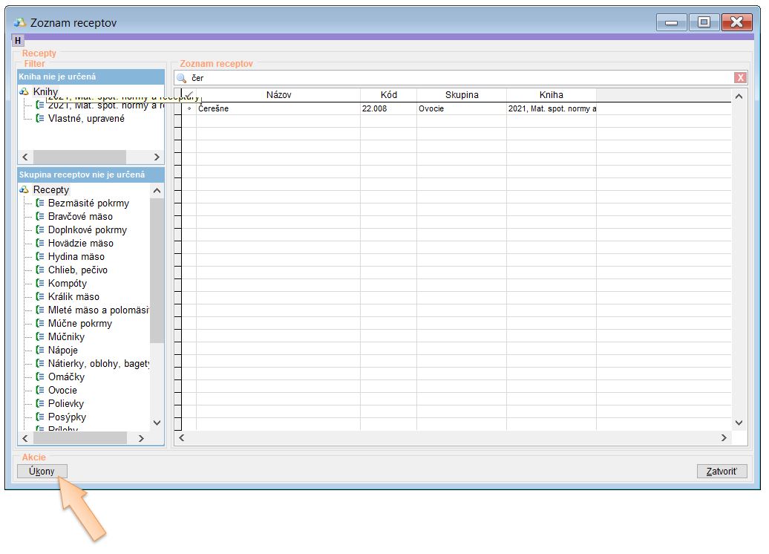769x554 pixels.
Task: Select the Hydina mäso group
Action: [x=76, y=257]
